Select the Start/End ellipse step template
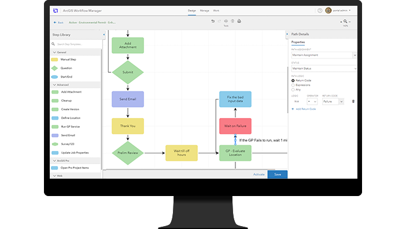Image resolution: width=406 pixels, height=229 pixels. click(54, 77)
